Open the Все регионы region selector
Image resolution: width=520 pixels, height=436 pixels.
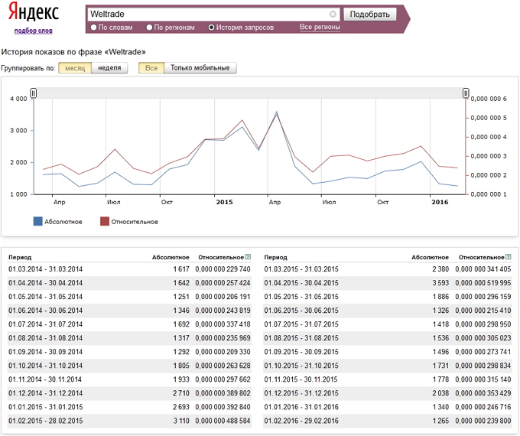320,27
